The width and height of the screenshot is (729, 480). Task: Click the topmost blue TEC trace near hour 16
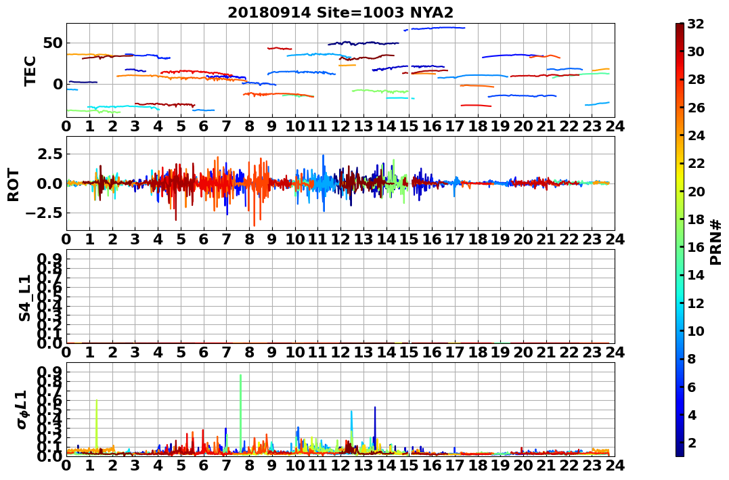[437, 28]
